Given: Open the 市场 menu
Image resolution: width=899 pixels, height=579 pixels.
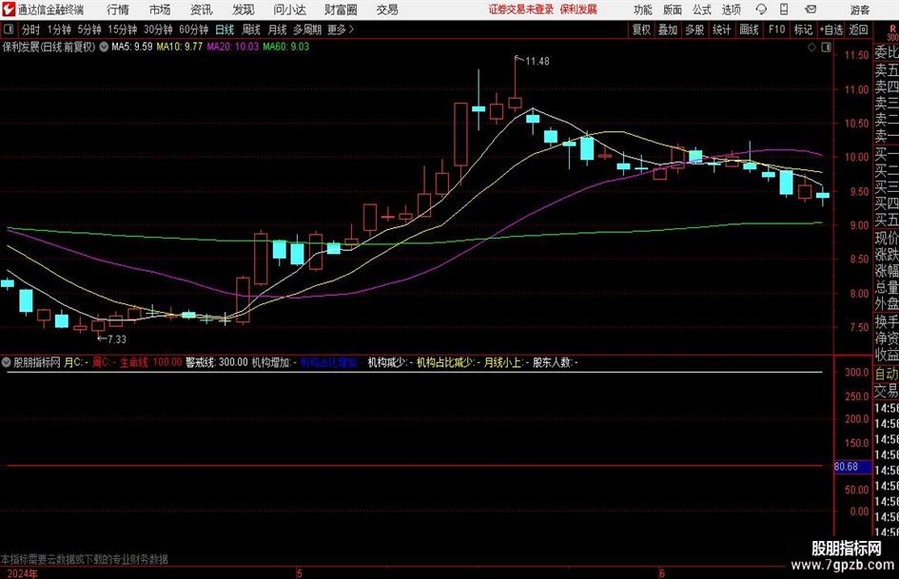Looking at the screenshot, I should [160, 10].
